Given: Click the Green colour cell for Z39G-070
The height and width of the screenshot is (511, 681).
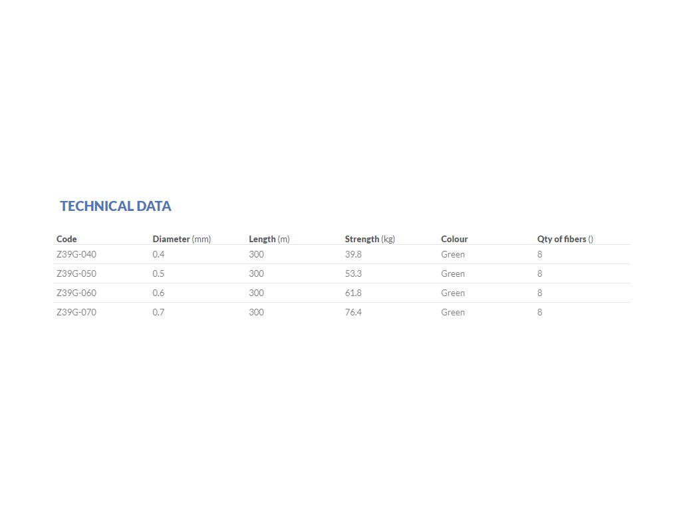Looking at the screenshot, I should pos(453,312).
